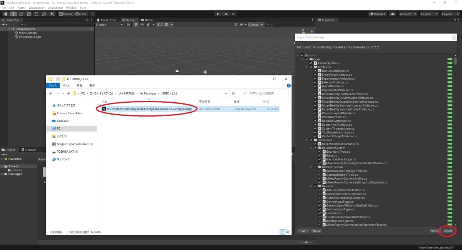Toggle grid snapping icon in toolbar
462x250 pixels.
pyautogui.click(x=92, y=14)
